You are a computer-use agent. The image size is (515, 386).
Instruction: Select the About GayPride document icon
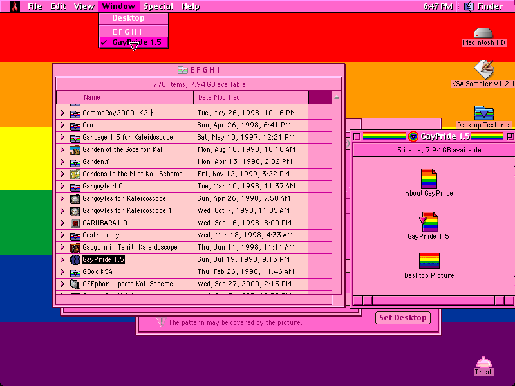click(x=429, y=179)
